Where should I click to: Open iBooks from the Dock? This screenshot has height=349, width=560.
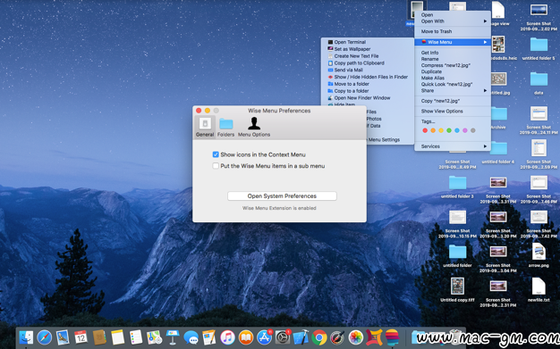246,337
